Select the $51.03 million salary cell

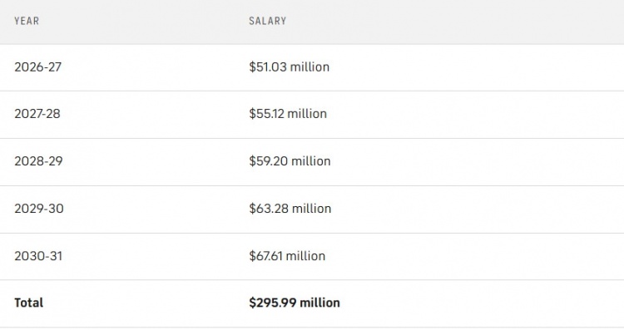coord(290,66)
